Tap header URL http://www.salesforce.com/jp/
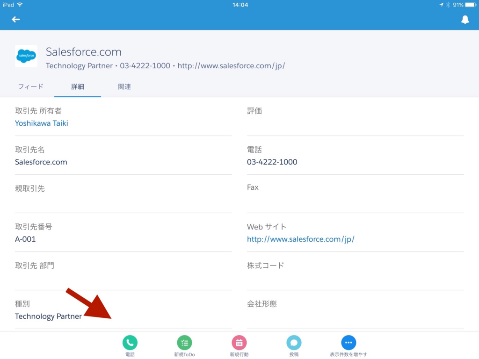The image size is (479, 359). pyautogui.click(x=231, y=65)
